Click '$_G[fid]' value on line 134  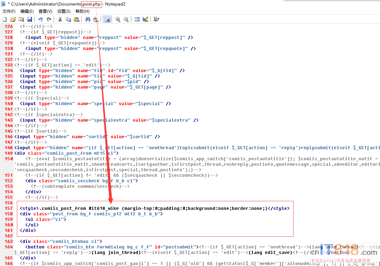pos(163,71)
